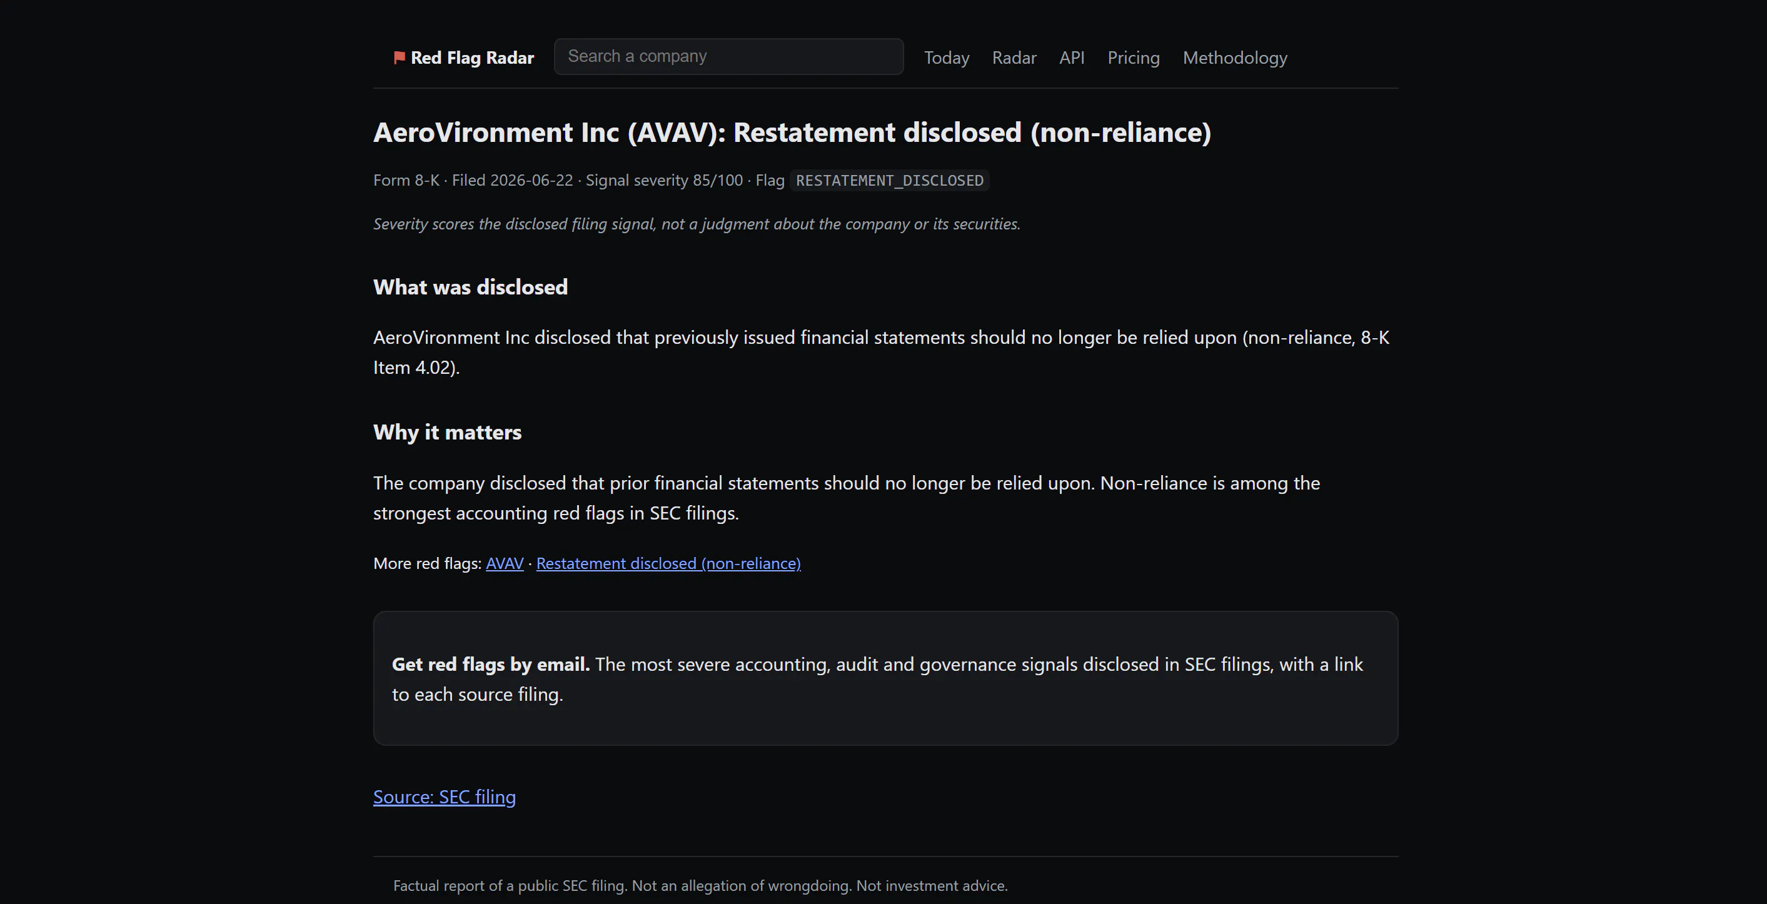The height and width of the screenshot is (904, 1767).
Task: Click the severity scores disclaimer line
Action: (697, 224)
